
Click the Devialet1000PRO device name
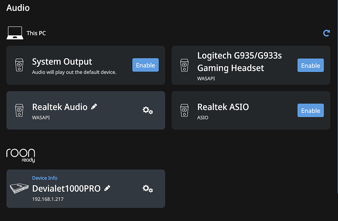pos(67,189)
